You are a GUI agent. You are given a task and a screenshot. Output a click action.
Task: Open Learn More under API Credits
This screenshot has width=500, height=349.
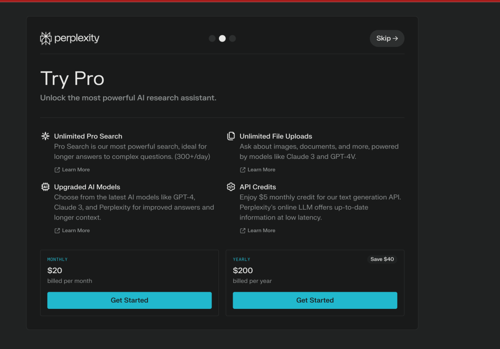coord(258,230)
